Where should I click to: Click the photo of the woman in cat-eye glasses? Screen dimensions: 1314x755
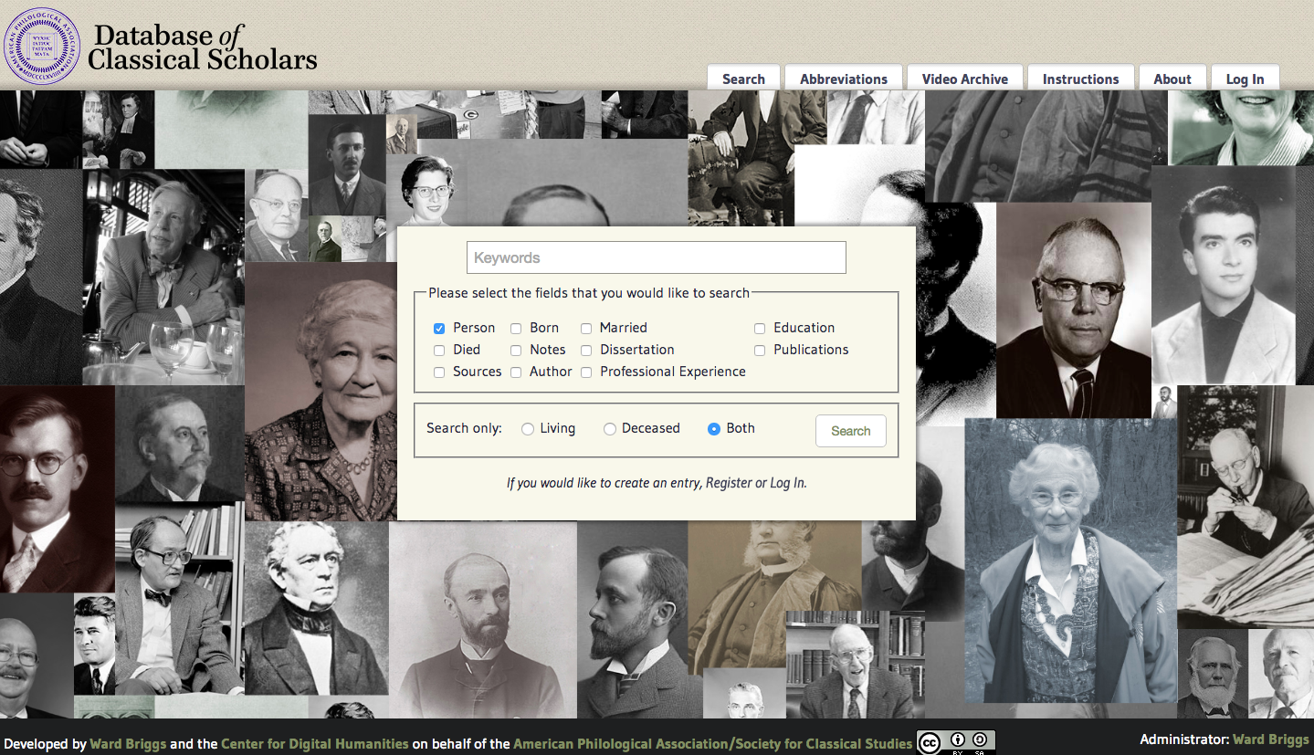coord(427,190)
